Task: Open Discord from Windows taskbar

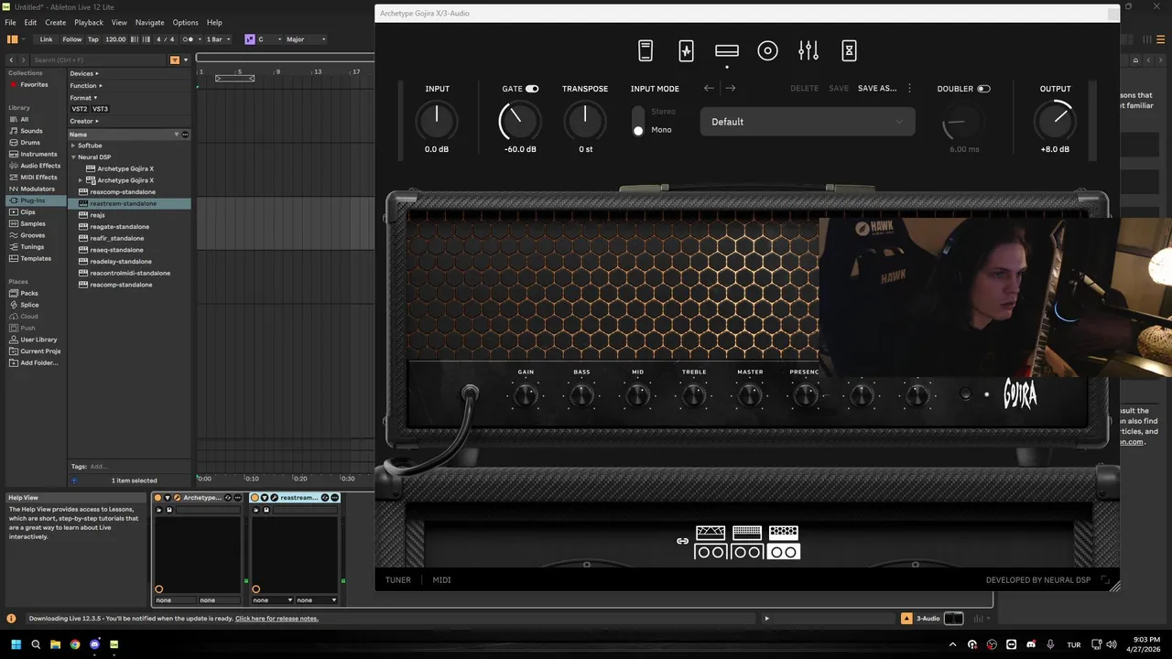Action: 94,644
